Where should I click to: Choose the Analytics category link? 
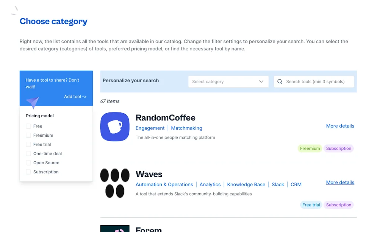point(210,185)
